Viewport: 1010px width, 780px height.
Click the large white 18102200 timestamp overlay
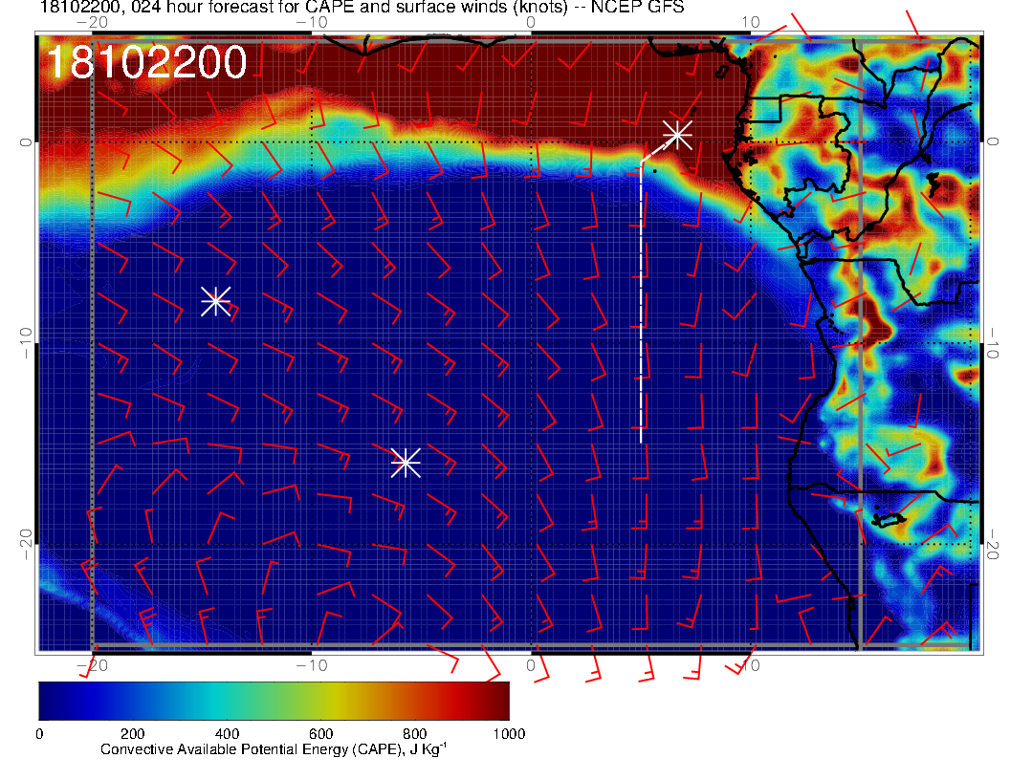point(146,63)
